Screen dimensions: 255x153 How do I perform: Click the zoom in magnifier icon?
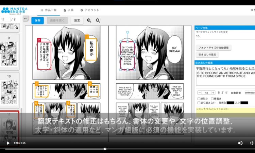[x=89, y=20]
